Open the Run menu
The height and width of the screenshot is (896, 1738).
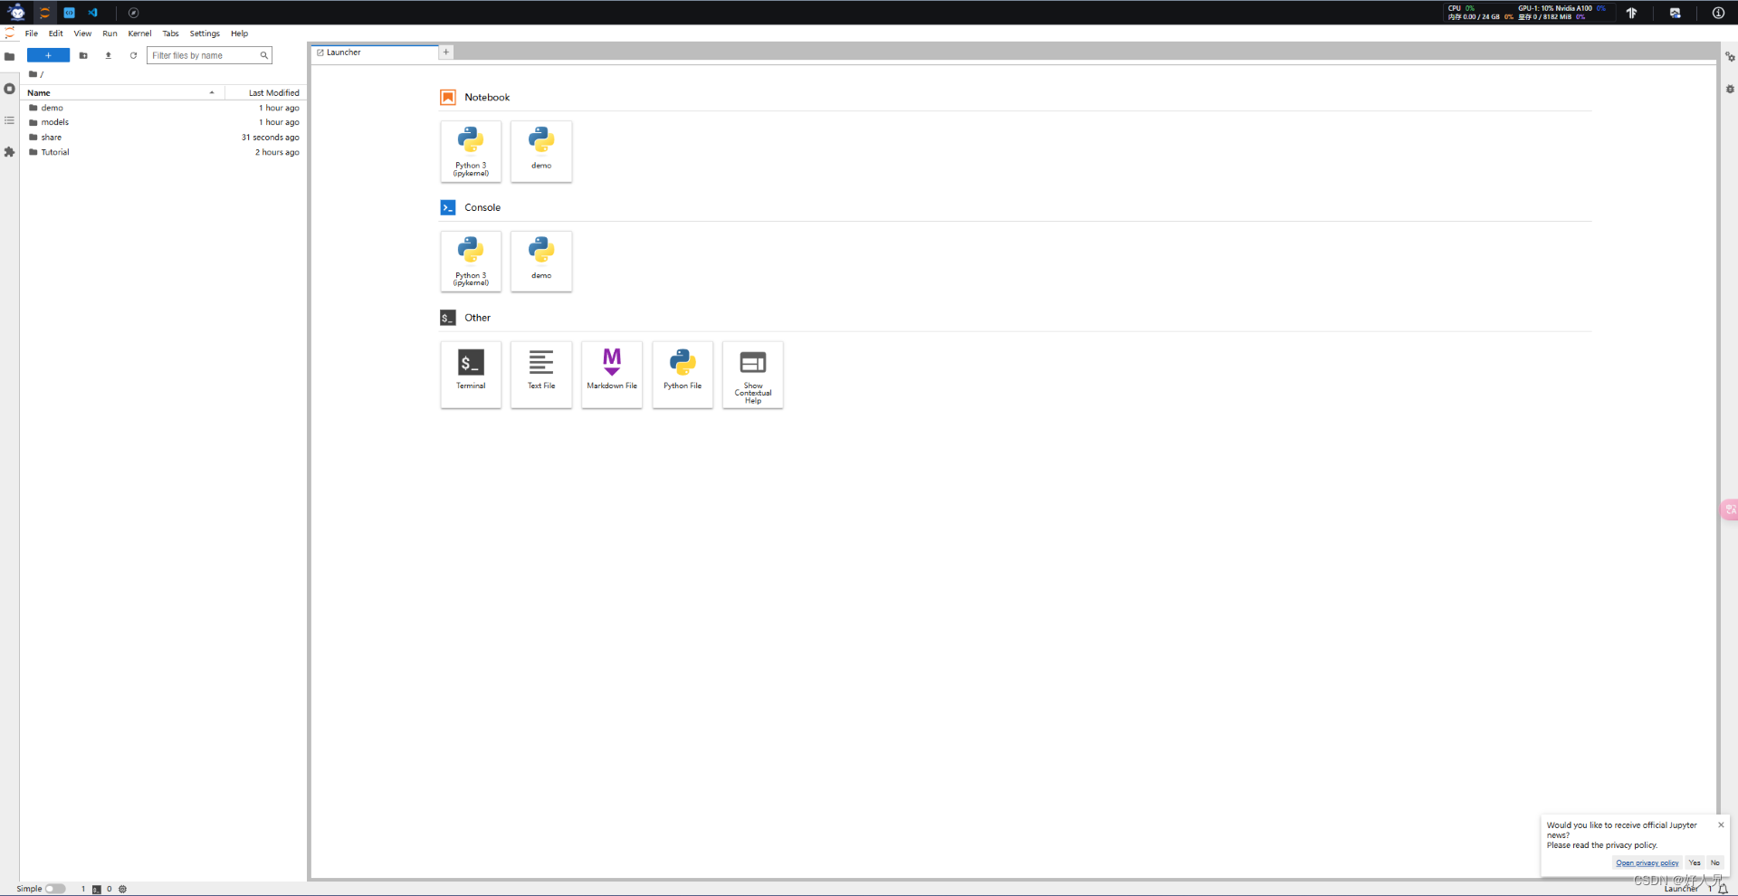tap(110, 33)
